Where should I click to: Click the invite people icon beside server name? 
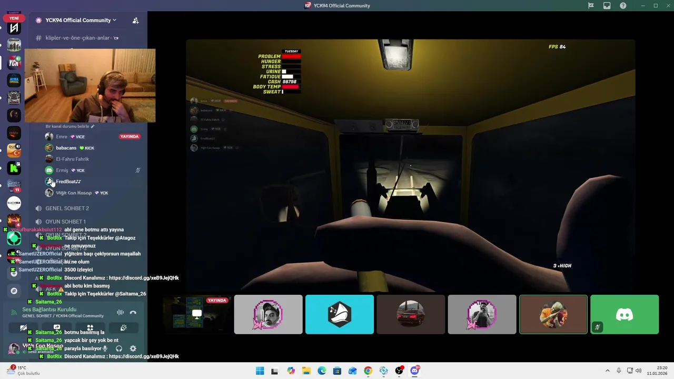point(135,21)
